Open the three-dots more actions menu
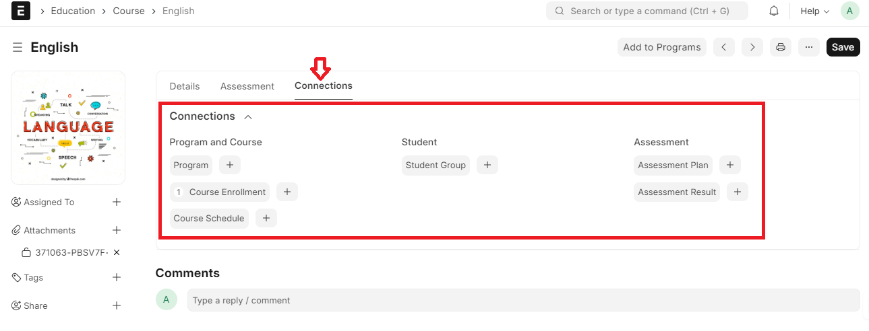This screenshot has height=331, width=869. click(x=809, y=47)
